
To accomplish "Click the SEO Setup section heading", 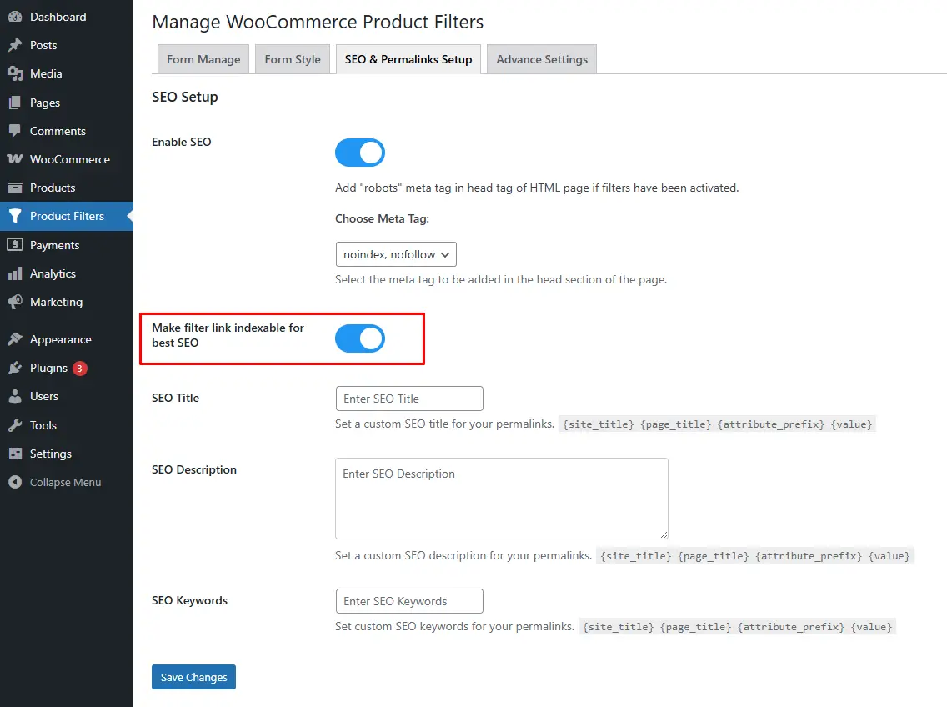I will [x=185, y=97].
